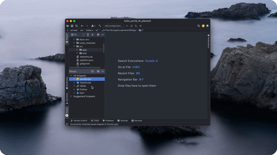
Task: Expand the TypeScript snippets chevron
Action: pos(74,83)
